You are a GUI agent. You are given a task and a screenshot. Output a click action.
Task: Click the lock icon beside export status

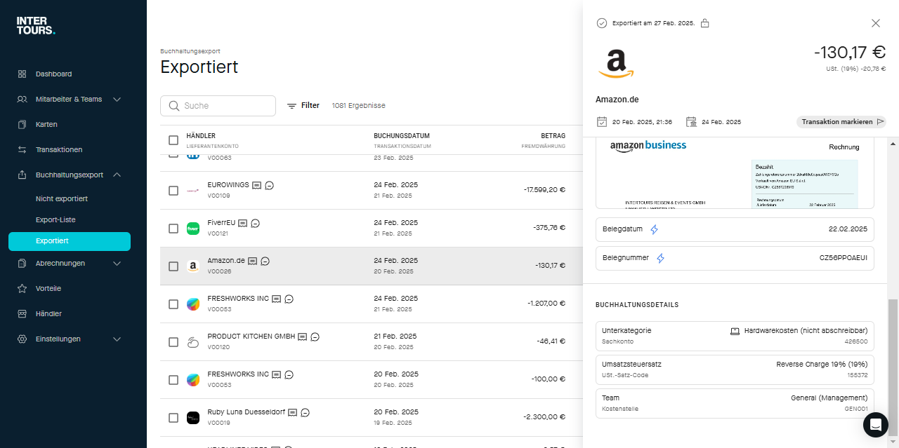pos(704,23)
